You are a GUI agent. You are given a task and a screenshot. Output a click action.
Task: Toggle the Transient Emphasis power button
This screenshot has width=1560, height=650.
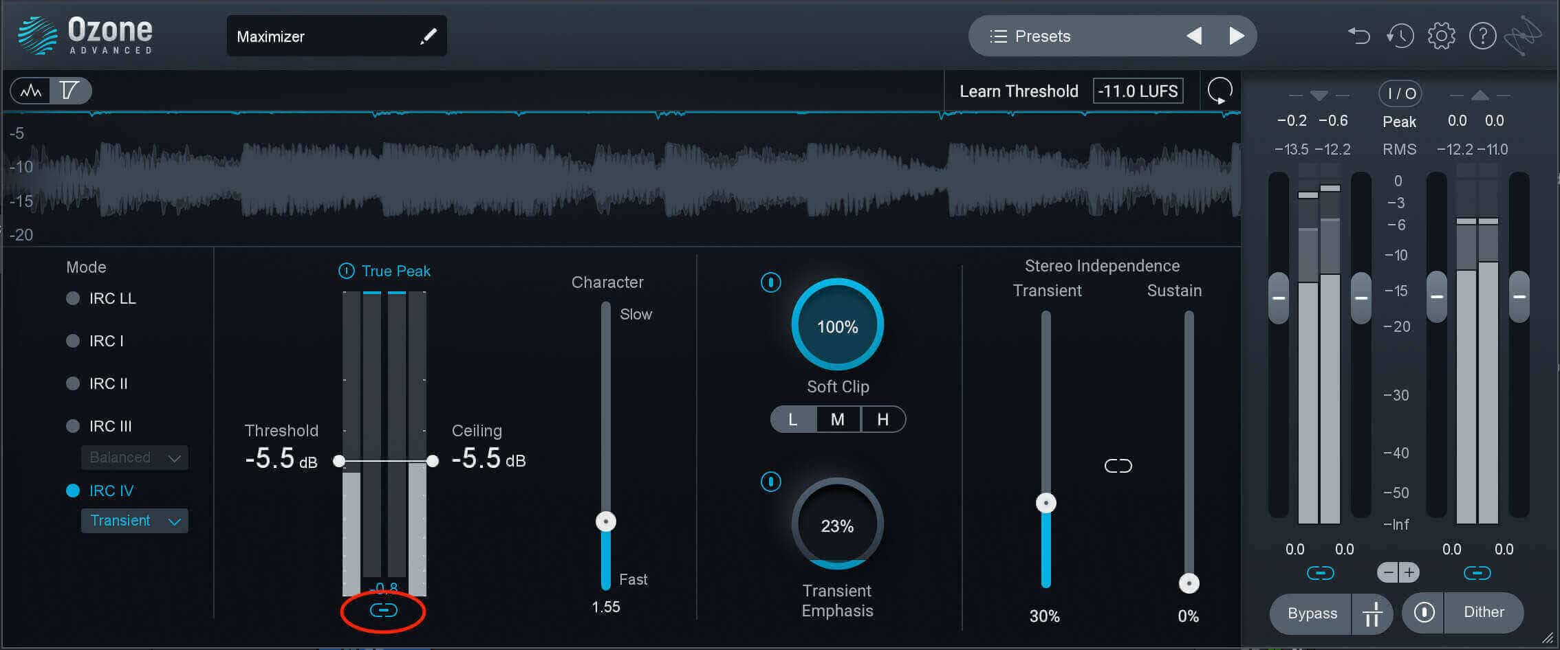(770, 482)
